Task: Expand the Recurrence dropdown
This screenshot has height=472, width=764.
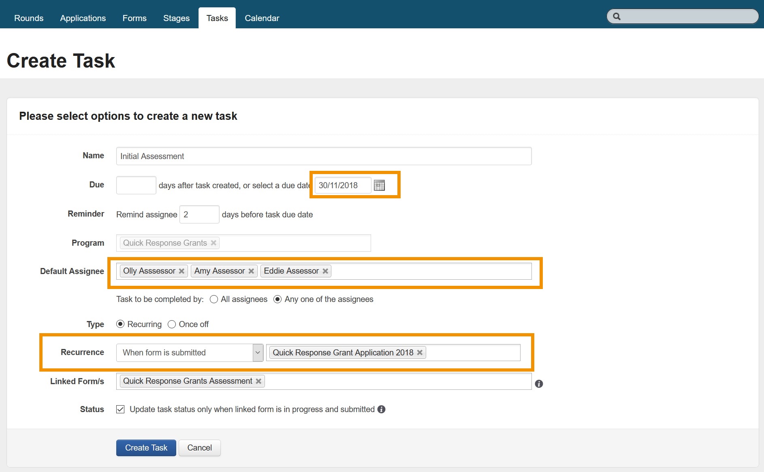Action: [x=258, y=353]
